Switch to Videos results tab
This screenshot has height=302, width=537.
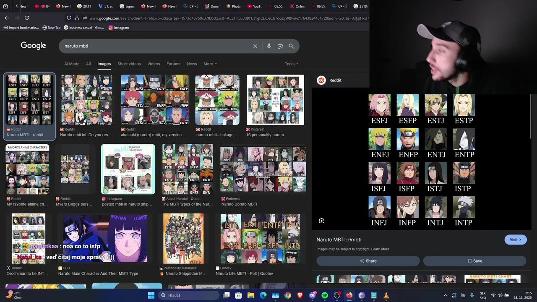(x=154, y=64)
